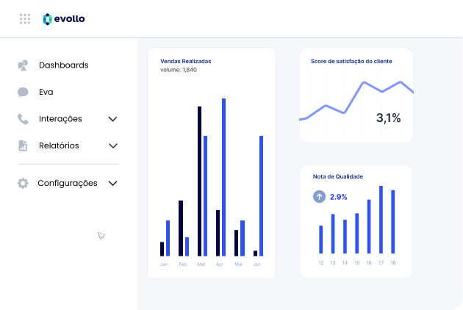Click the Configurações gear icon
The image size is (463, 310).
(23, 184)
